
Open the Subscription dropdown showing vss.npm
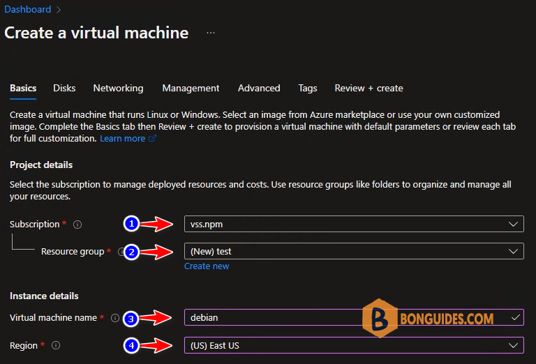[x=354, y=224]
